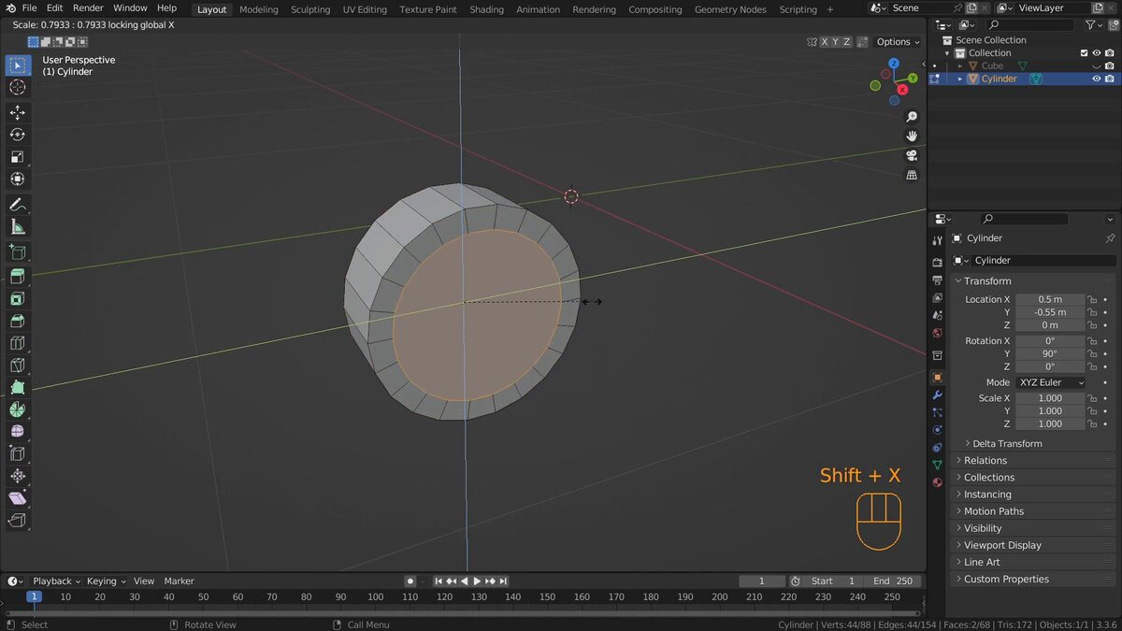Screen dimensions: 1122x631
Task: Open the viewport Options dropdown
Action: point(898,41)
